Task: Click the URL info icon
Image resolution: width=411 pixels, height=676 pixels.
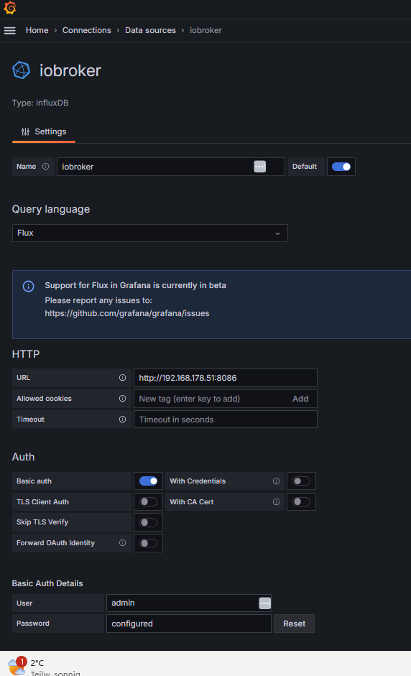Action: click(122, 378)
